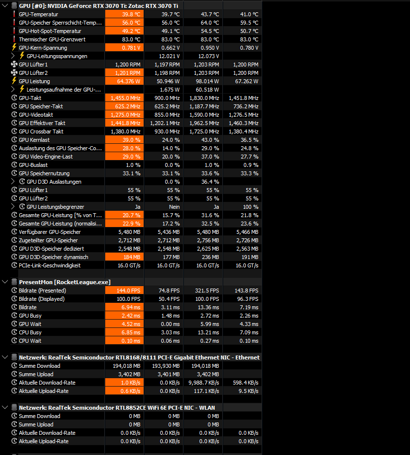The width and height of the screenshot is (410, 455).
Task: Click Ethernet Aktuelle Upload-Rate value 0.6 KB/s
Action: 124,391
